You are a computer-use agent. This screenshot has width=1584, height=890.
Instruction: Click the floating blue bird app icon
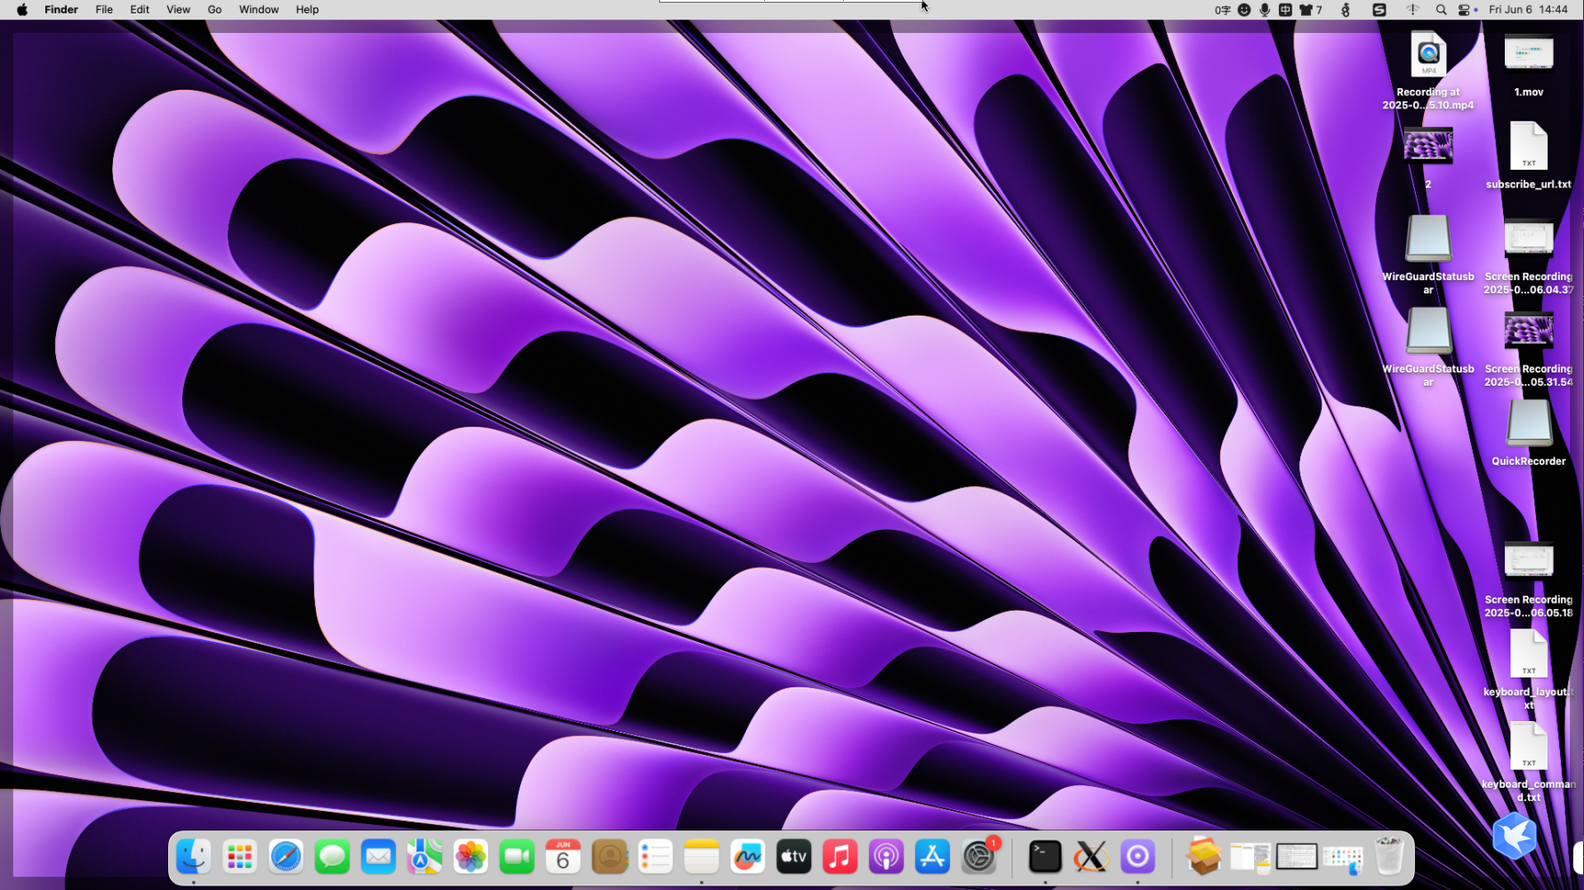click(1515, 836)
